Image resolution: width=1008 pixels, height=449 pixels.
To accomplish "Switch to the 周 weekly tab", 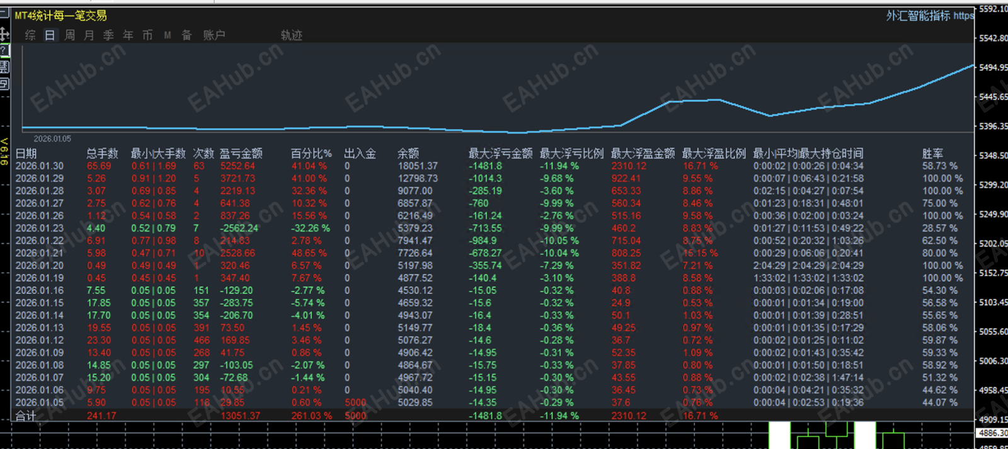I will [69, 35].
